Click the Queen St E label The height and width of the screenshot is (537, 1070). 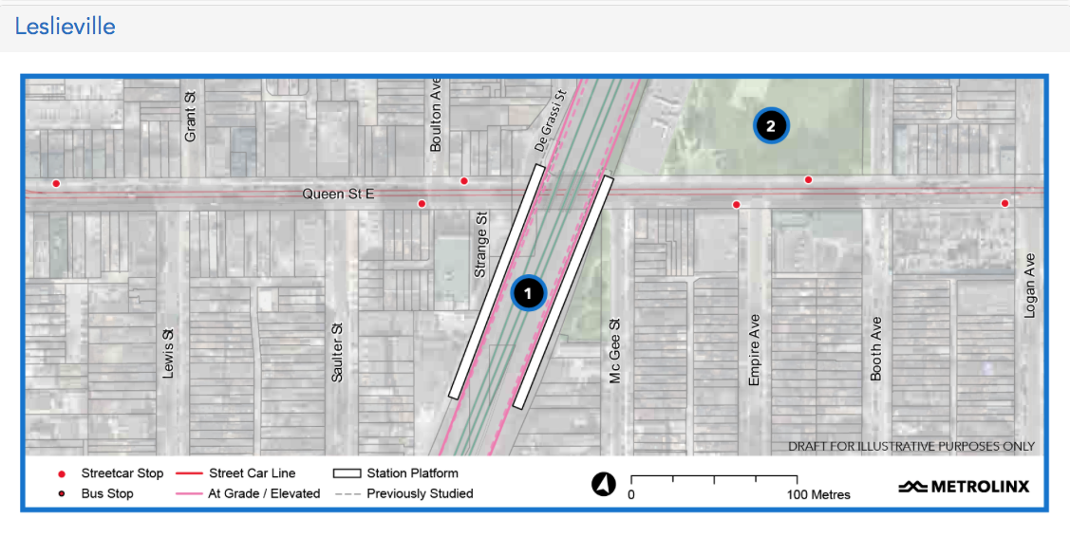click(x=338, y=194)
